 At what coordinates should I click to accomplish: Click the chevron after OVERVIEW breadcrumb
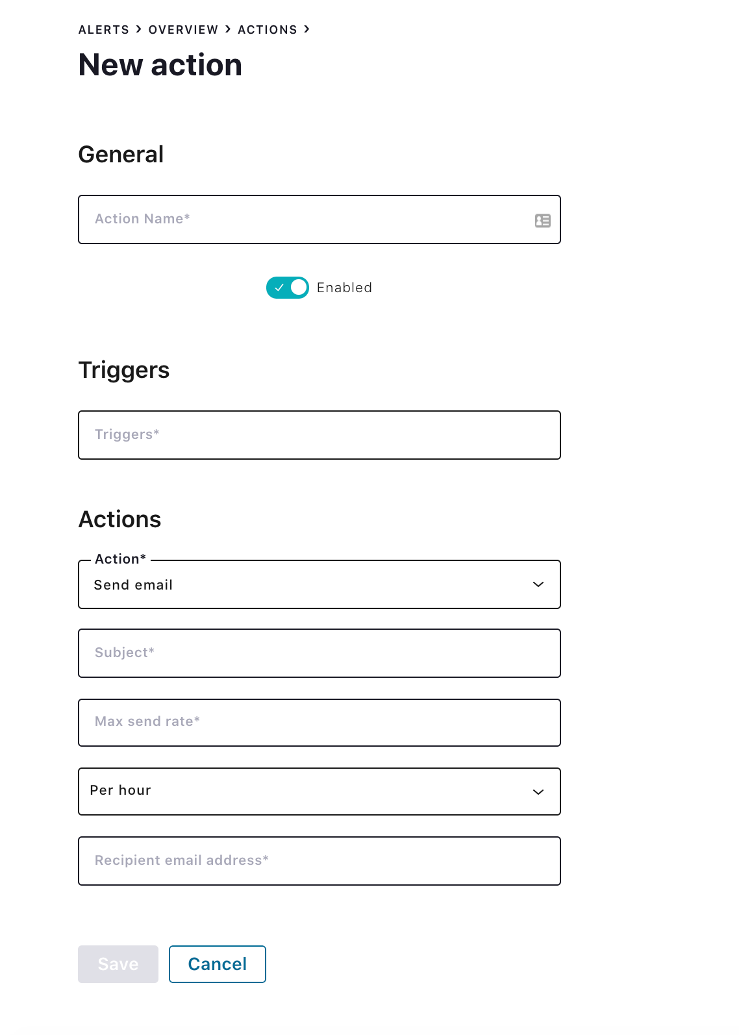click(x=228, y=29)
